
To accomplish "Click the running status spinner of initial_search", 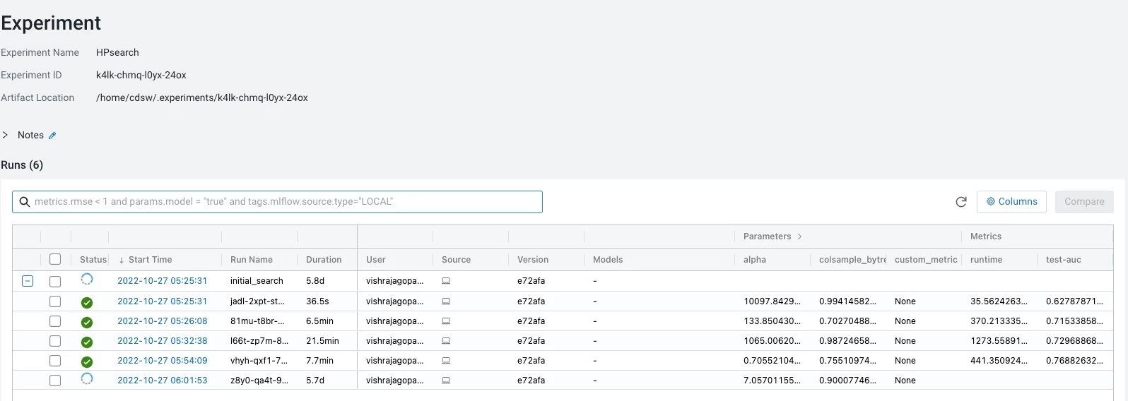I will coord(87,280).
